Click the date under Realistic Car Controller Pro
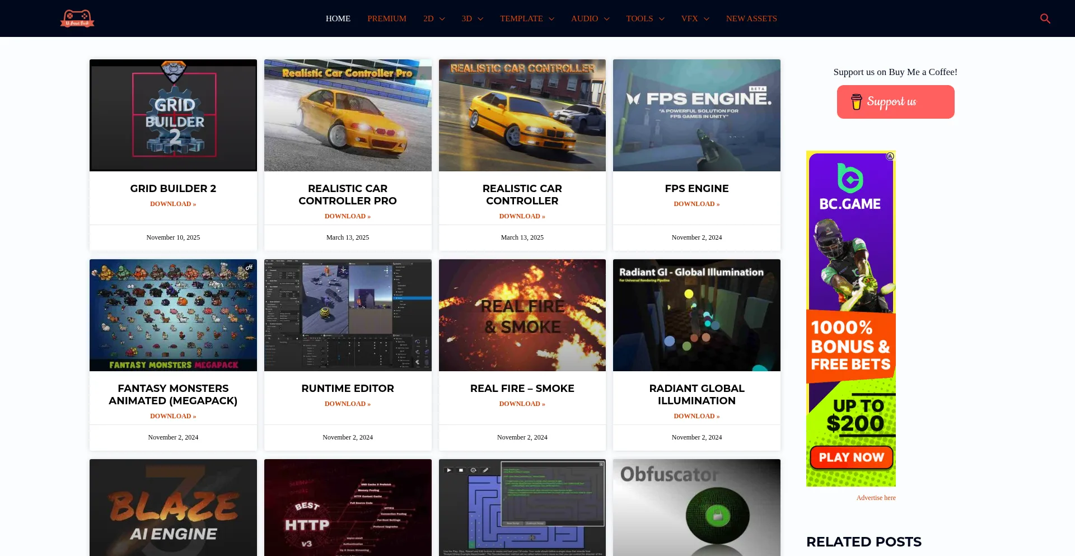The image size is (1075, 556). (348, 237)
